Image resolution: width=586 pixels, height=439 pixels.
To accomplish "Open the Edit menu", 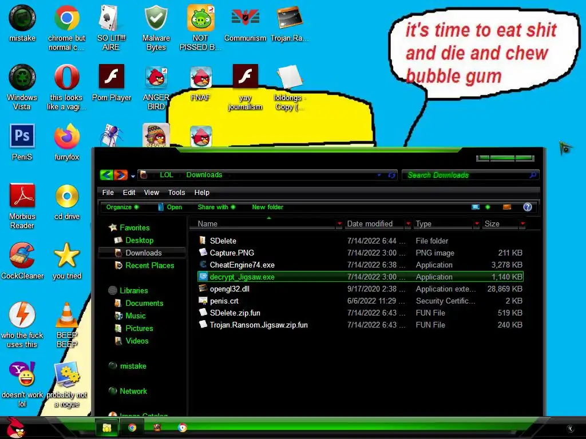I will coord(129,192).
